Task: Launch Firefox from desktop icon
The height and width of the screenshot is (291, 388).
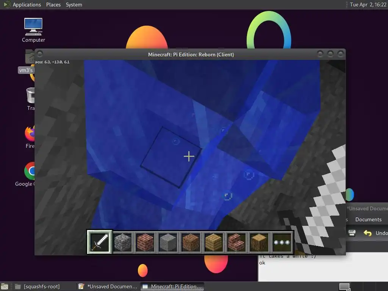Action: click(x=30, y=136)
